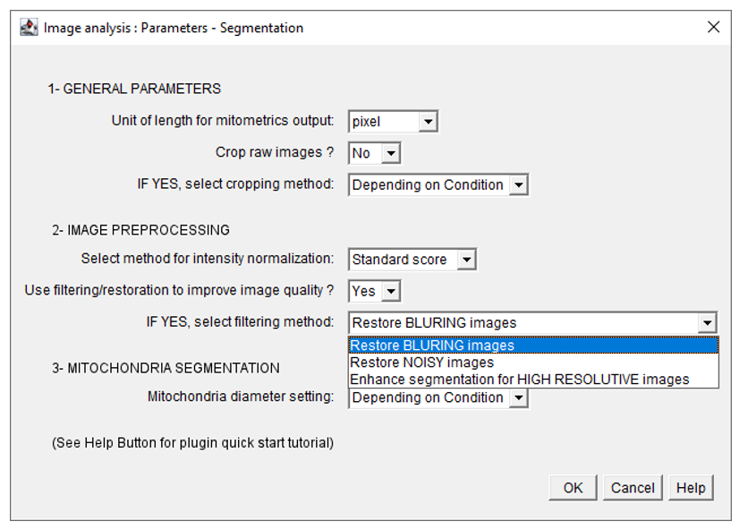Click the Cancel button
739x530 pixels.
(633, 488)
